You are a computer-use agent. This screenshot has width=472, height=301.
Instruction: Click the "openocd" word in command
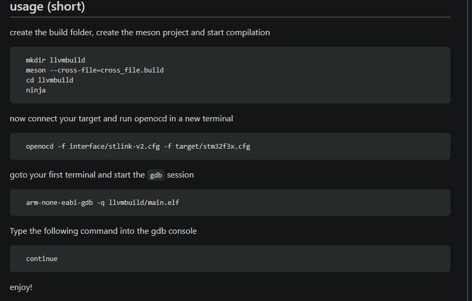point(40,147)
